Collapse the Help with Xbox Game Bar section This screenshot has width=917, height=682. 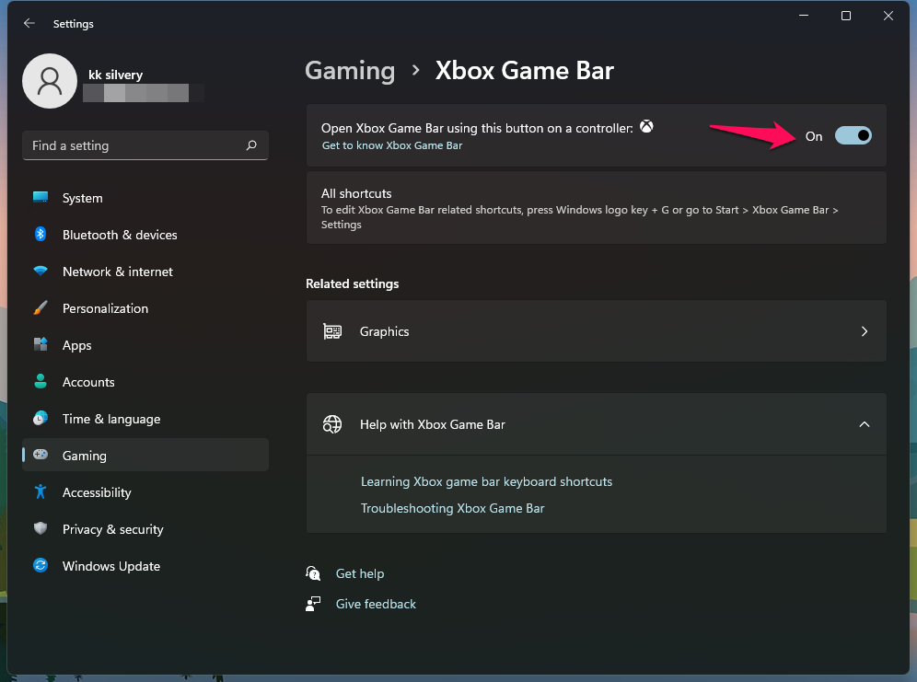click(865, 424)
